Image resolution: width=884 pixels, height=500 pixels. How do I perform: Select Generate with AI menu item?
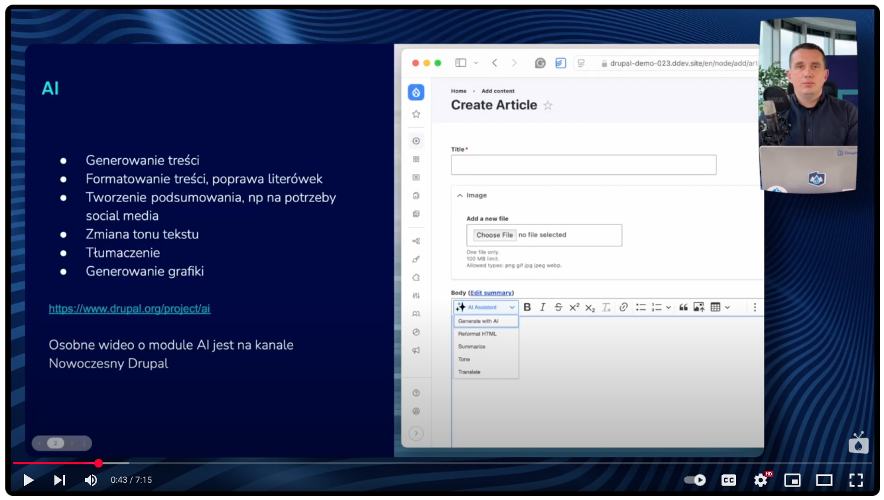486,321
